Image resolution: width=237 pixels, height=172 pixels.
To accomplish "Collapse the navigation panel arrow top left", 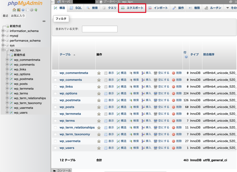I will (52, 2).
